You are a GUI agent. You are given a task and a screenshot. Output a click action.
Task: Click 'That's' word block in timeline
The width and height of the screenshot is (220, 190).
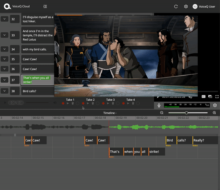(116, 152)
